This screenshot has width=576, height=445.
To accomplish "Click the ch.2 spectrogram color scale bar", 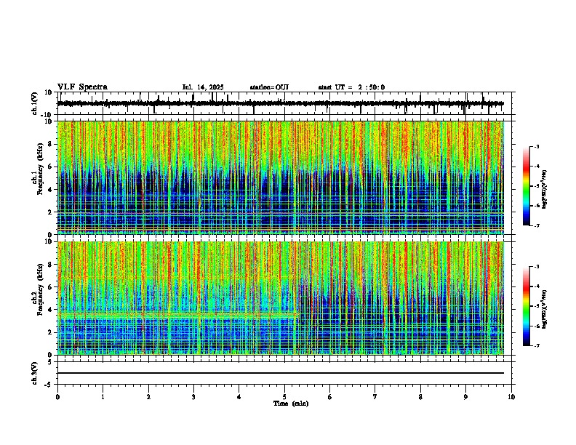I will pyautogui.click(x=527, y=306).
